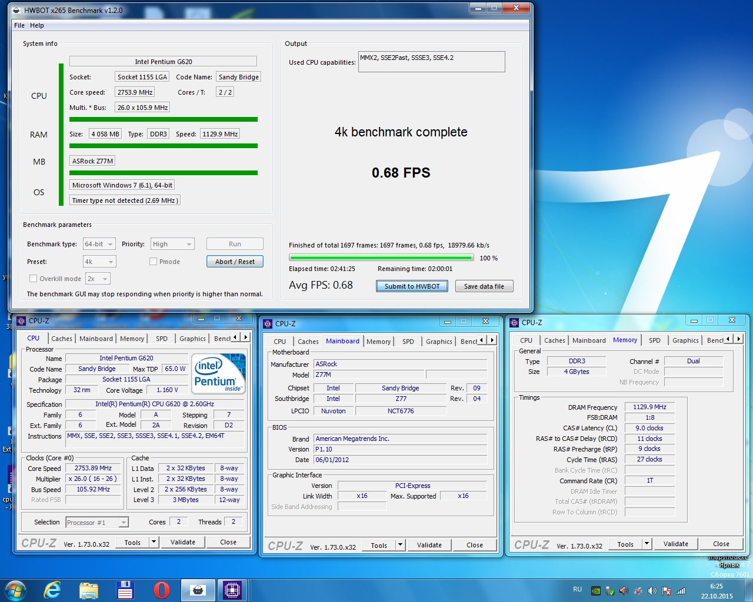753x602 pixels.
Task: Click the Intel Pentium G620 name field in HWBOT
Action: (163, 61)
